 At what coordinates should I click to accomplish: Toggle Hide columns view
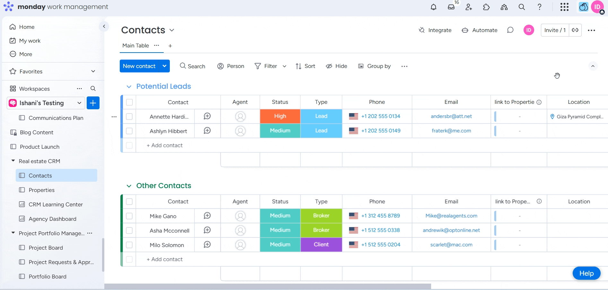(x=336, y=66)
